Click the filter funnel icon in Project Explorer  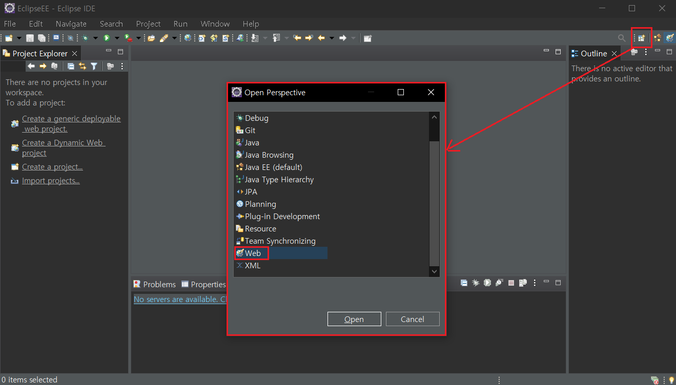[94, 66]
